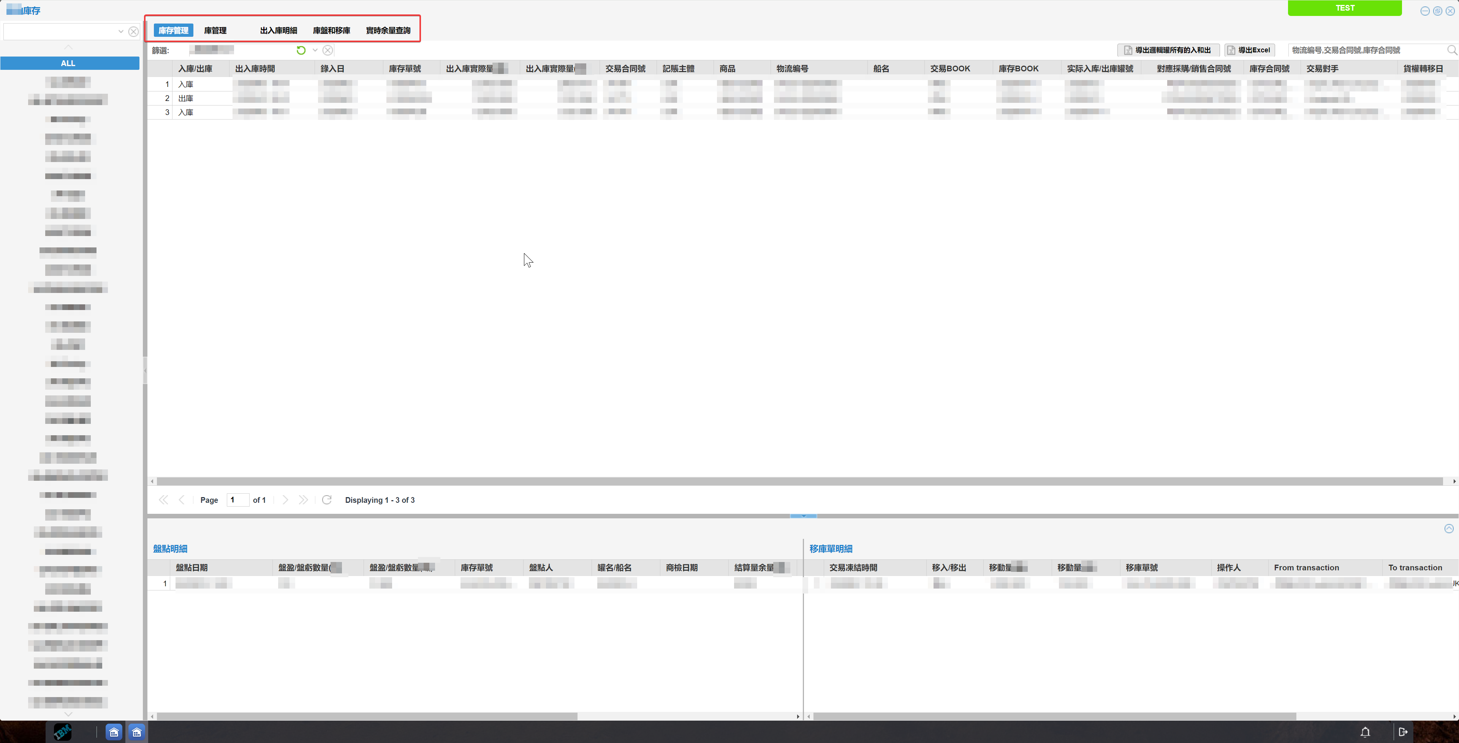Image resolution: width=1459 pixels, height=743 pixels.
Task: Collapse the bottom panel using the splitter arrow
Action: click(x=804, y=516)
